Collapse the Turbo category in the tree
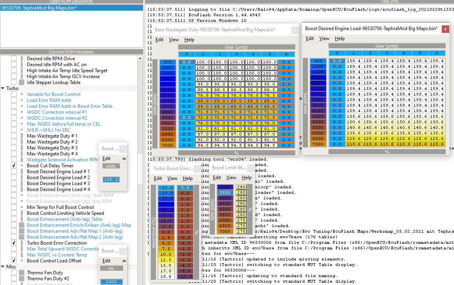Screen dimensions: 454x285 point(3,88)
